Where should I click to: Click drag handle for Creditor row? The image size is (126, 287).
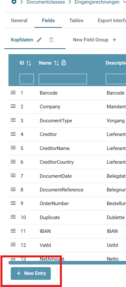coord(13,134)
